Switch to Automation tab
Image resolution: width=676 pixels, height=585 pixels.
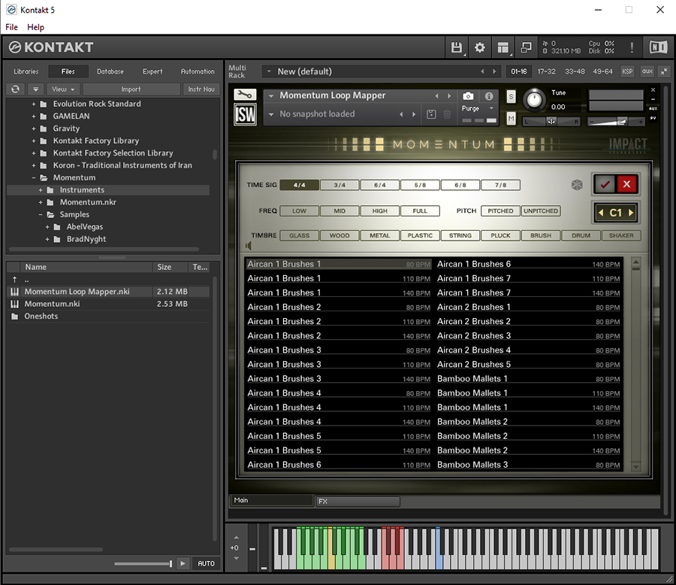[198, 71]
